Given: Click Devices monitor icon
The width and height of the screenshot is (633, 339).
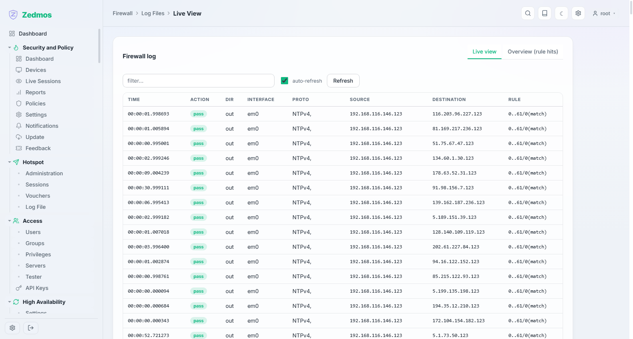Looking at the screenshot, I should (x=19, y=70).
